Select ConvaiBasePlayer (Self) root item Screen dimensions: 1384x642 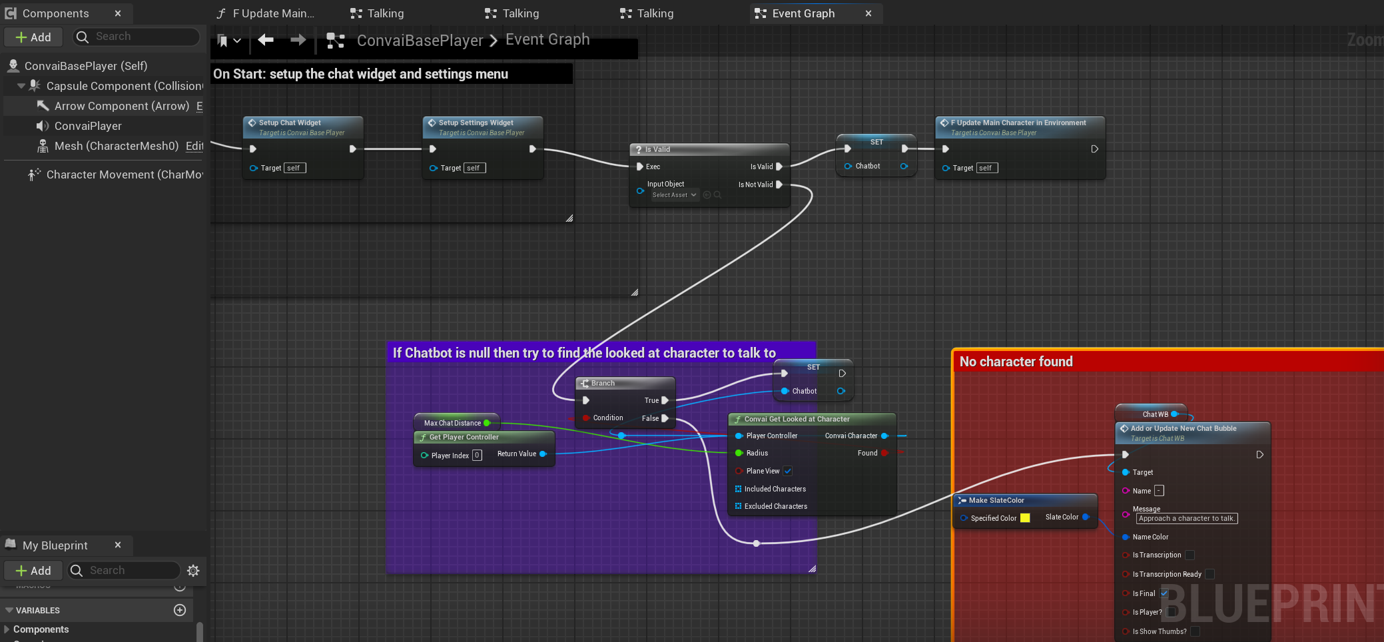pos(86,66)
